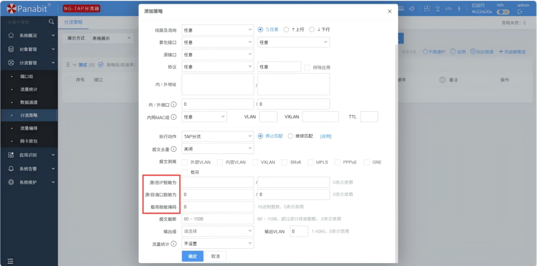The width and height of the screenshot is (537, 266).
Task: Click info icon next to 报文去重
Action: (174, 149)
